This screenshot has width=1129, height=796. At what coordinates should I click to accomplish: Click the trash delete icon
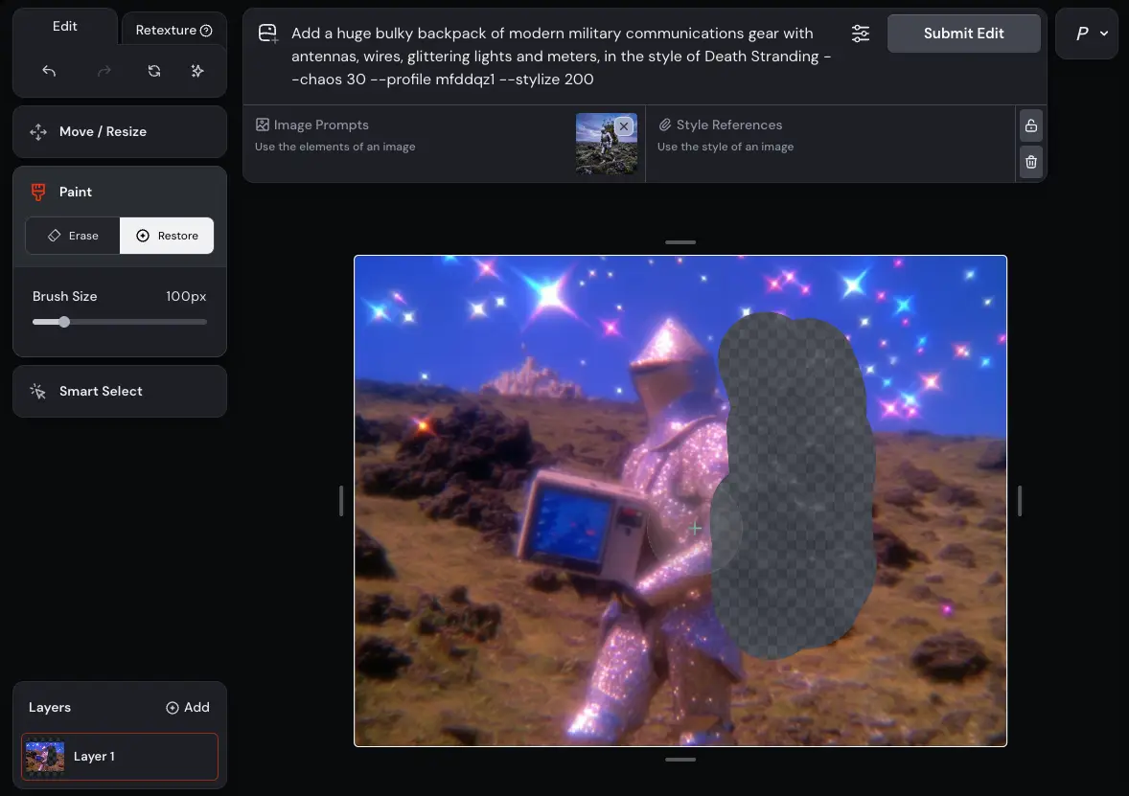1030,162
